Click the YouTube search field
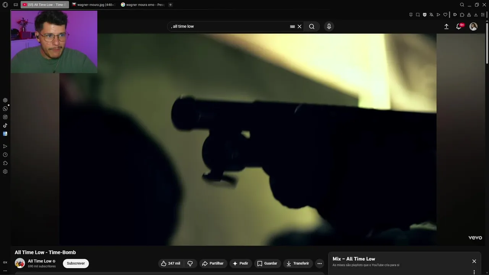 [229, 26]
